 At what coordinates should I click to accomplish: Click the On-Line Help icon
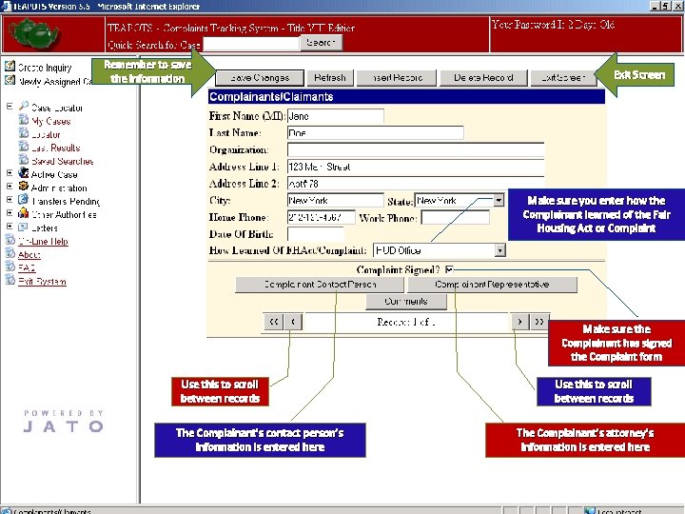pos(10,240)
